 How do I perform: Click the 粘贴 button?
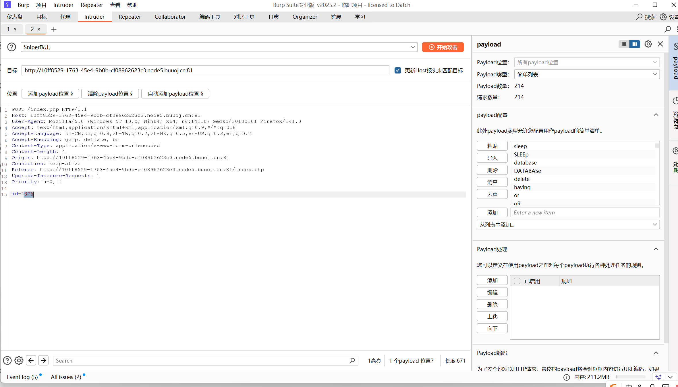click(x=492, y=146)
